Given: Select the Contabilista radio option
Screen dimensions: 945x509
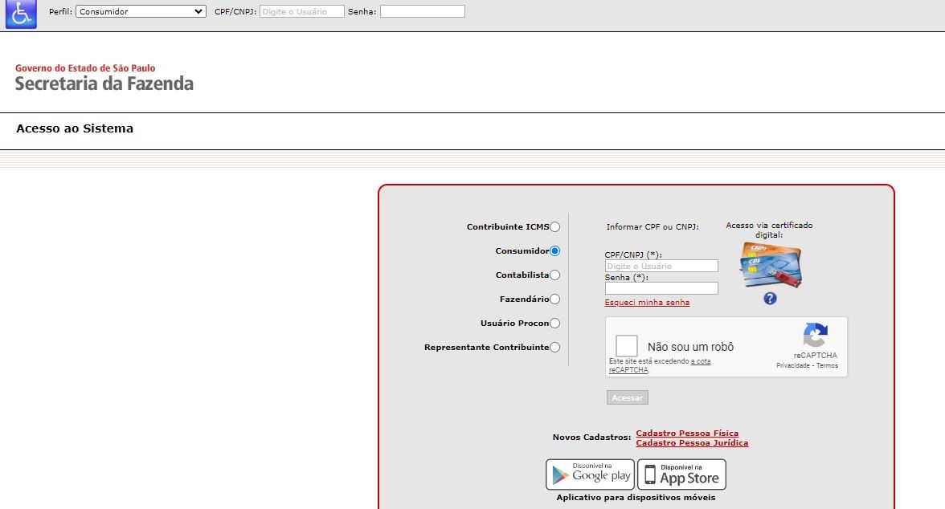Looking at the screenshot, I should (x=554, y=275).
